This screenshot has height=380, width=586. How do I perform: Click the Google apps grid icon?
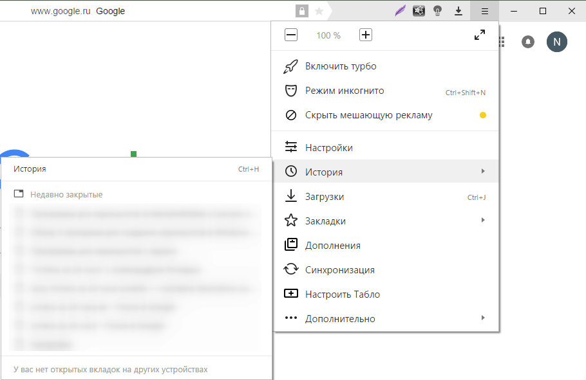click(502, 42)
